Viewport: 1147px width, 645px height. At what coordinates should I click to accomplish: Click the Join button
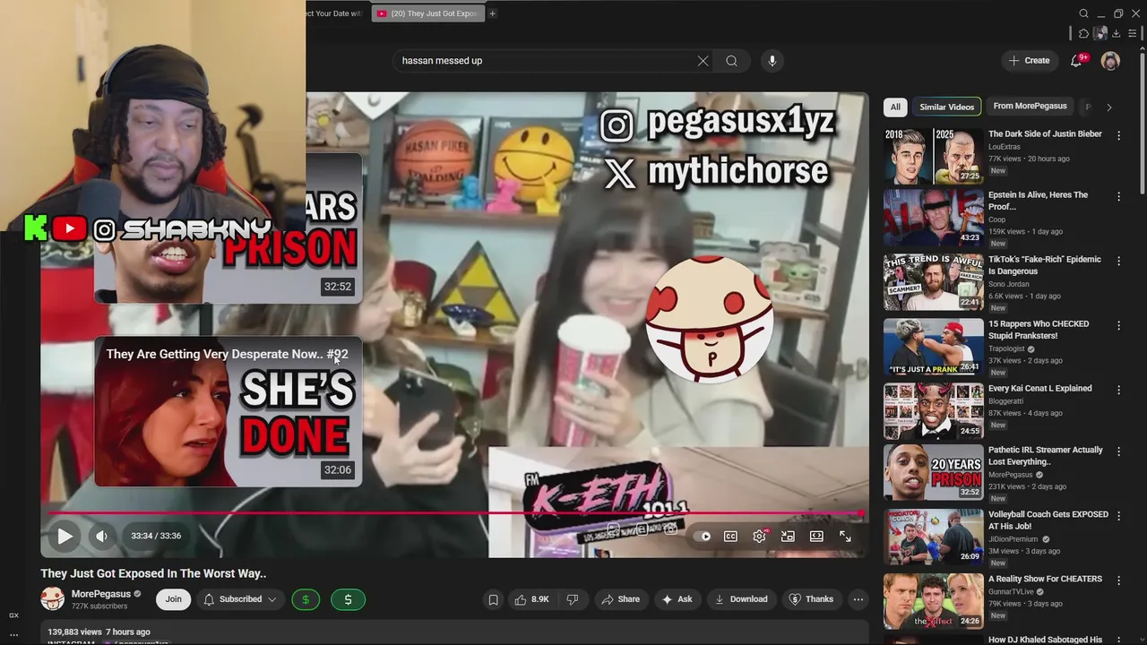pyautogui.click(x=173, y=599)
